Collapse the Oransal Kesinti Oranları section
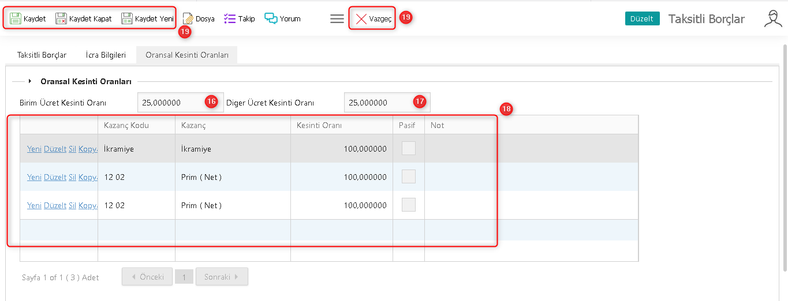 (30, 81)
